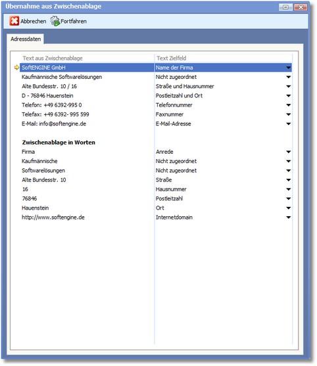Click Telefonnummer target field text
The image size is (317, 366).
tap(174, 105)
